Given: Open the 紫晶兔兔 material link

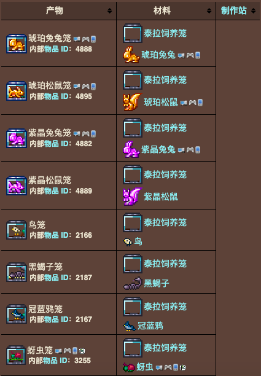Looking at the screenshot, I should tap(158, 149).
